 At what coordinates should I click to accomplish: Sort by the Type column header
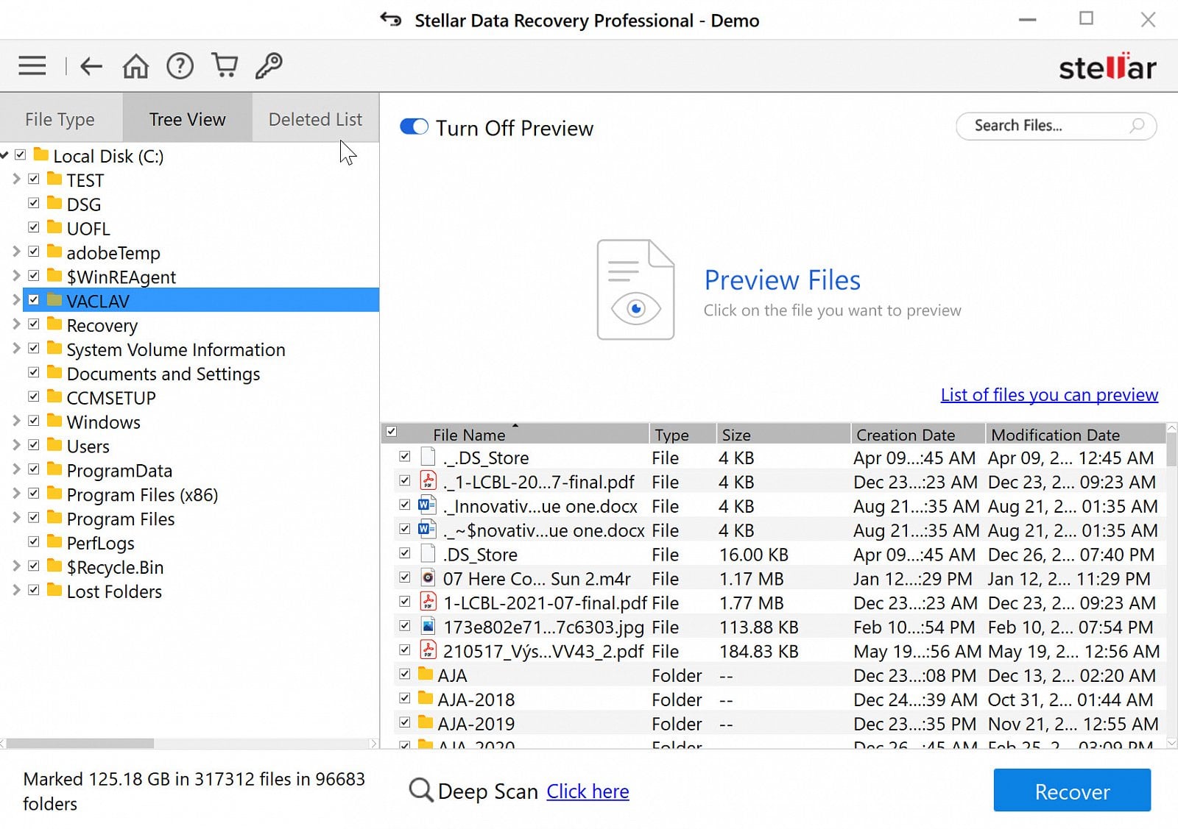pos(683,434)
